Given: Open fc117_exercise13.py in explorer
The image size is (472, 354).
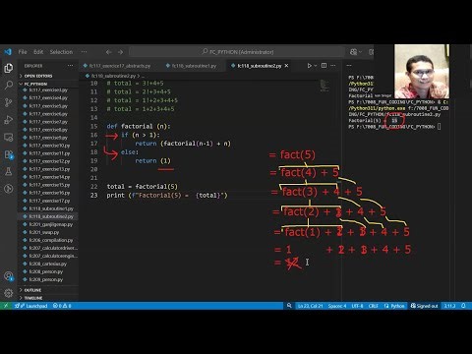Looking at the screenshot, I should (49, 169).
